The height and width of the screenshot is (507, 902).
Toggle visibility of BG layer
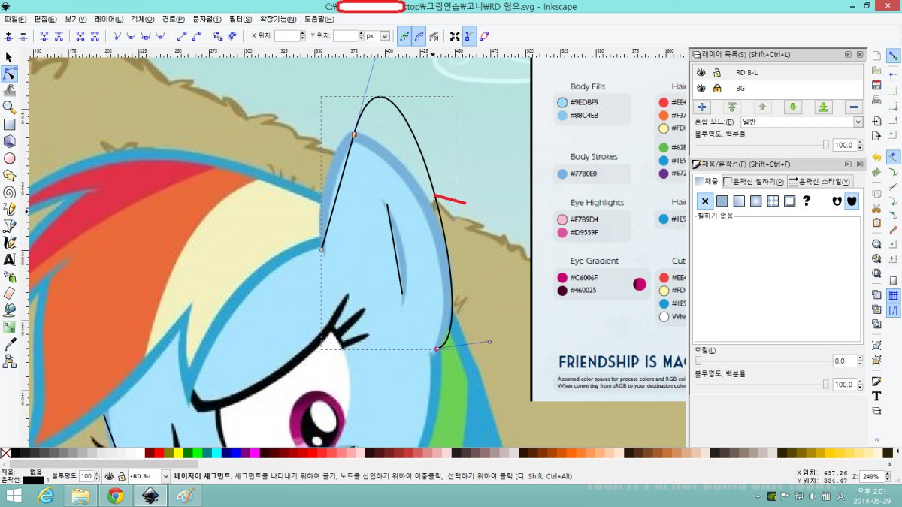click(701, 88)
